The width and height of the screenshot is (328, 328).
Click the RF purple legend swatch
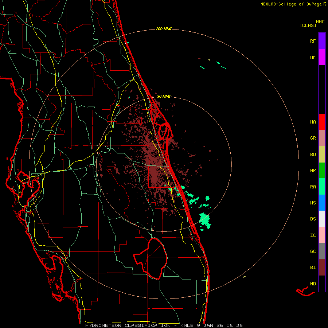(x=322, y=41)
